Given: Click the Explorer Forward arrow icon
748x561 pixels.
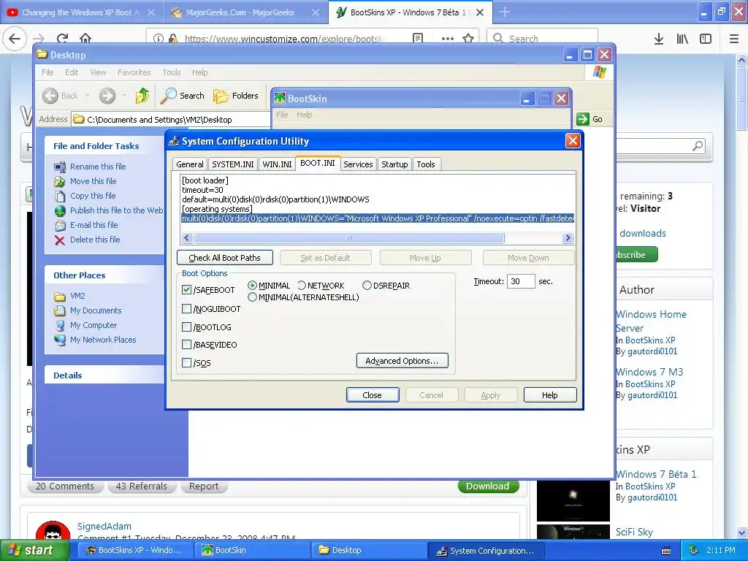Looking at the screenshot, I should 107,96.
